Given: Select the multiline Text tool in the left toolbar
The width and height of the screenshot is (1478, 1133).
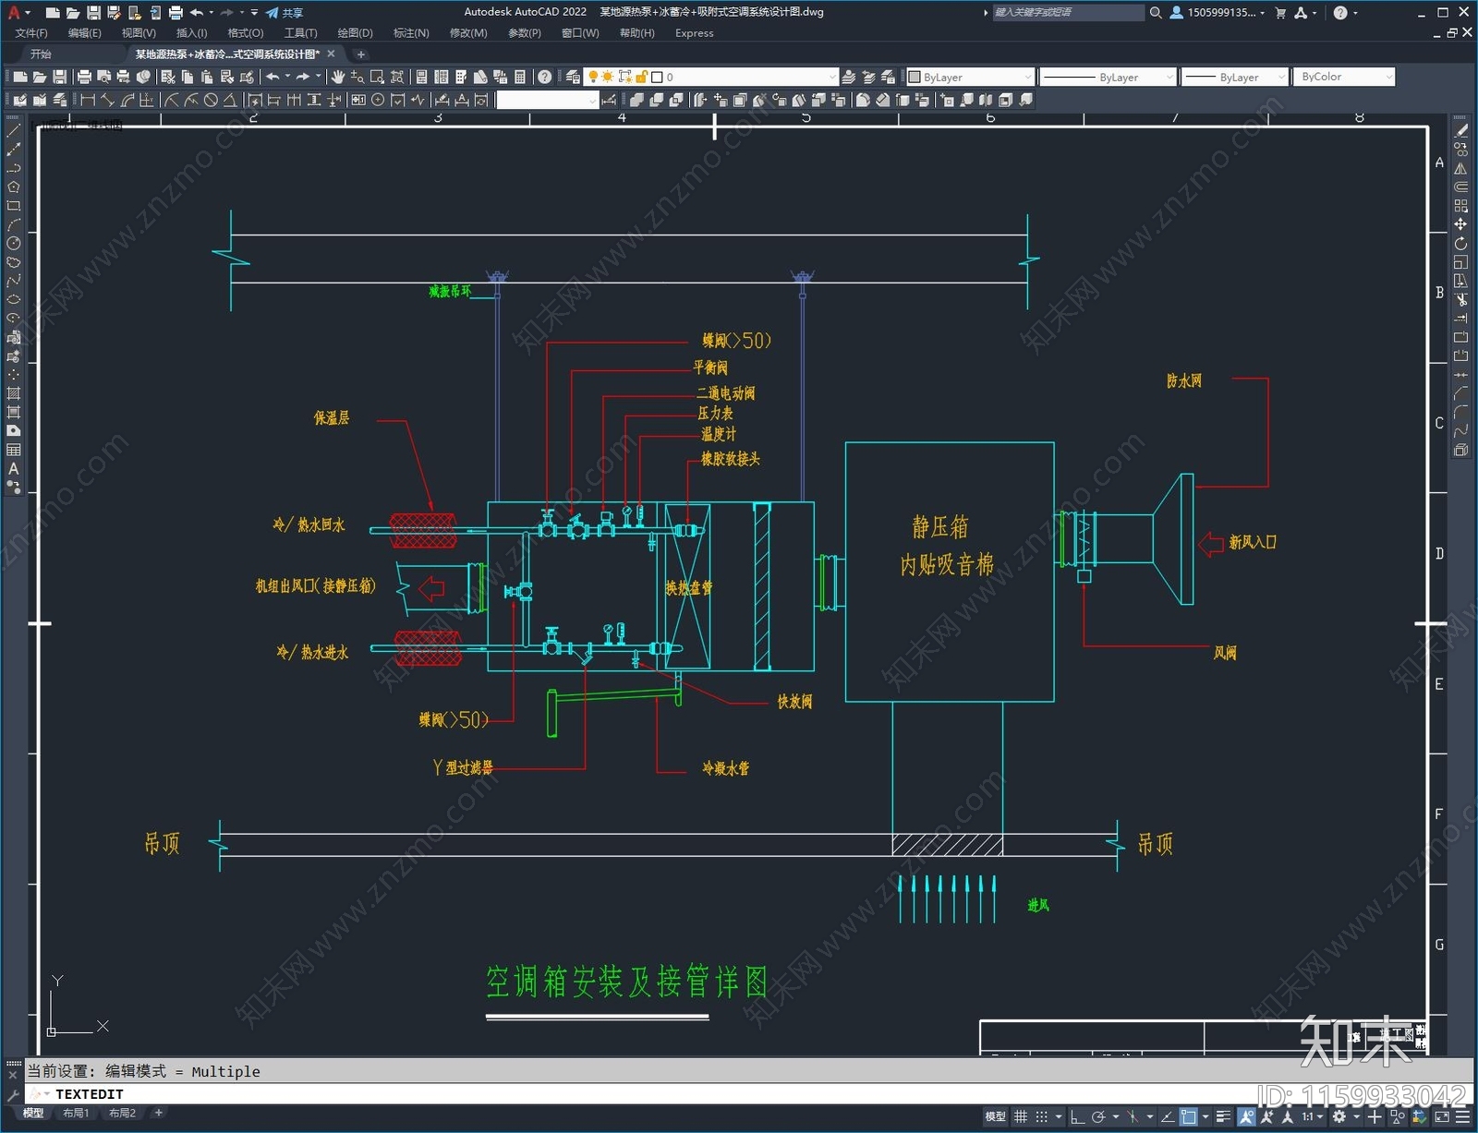Looking at the screenshot, I should click(x=13, y=468).
